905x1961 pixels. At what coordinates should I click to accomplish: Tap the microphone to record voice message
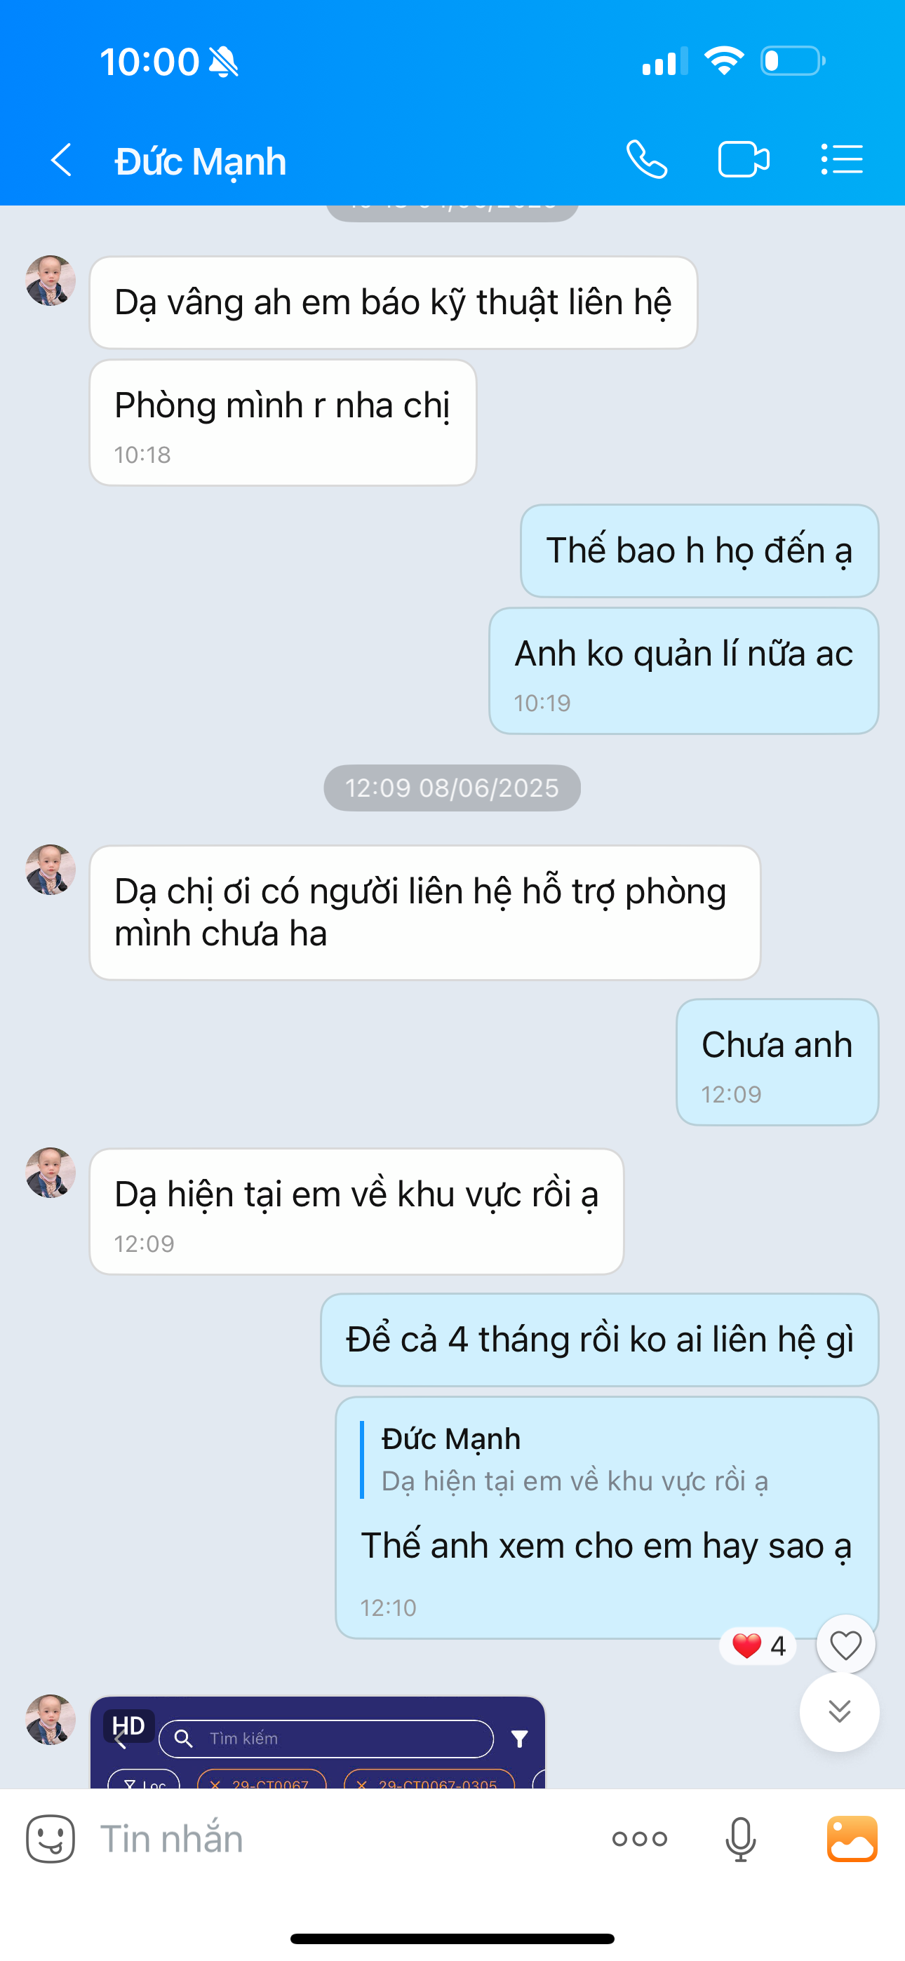(x=740, y=1839)
